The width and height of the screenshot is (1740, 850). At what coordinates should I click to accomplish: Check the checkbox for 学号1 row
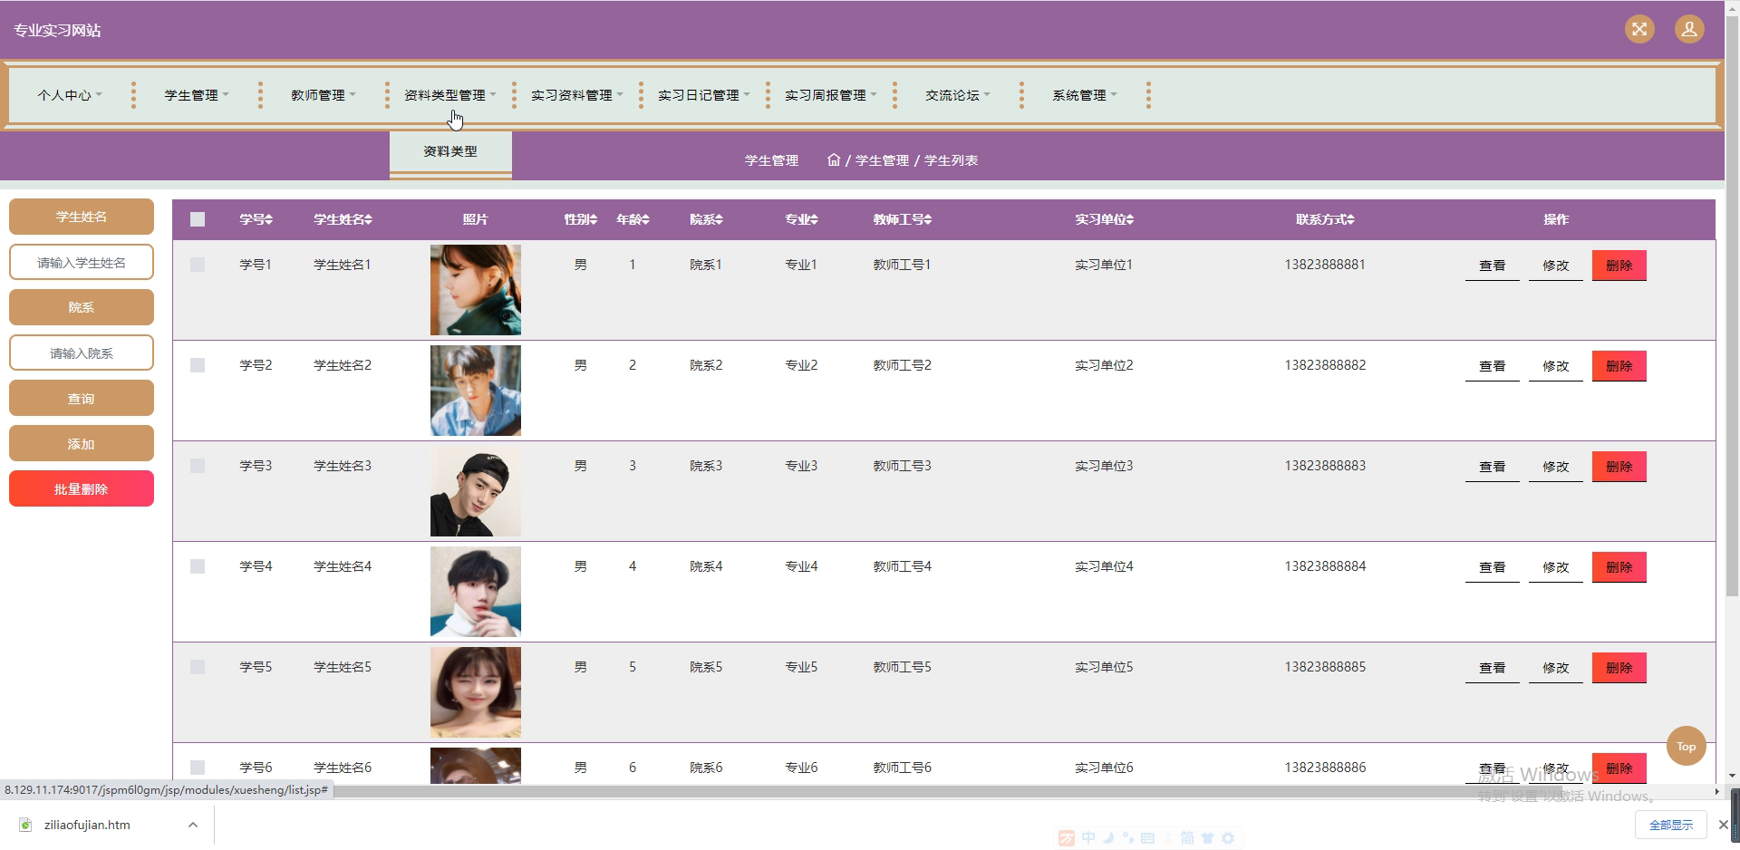(x=198, y=265)
